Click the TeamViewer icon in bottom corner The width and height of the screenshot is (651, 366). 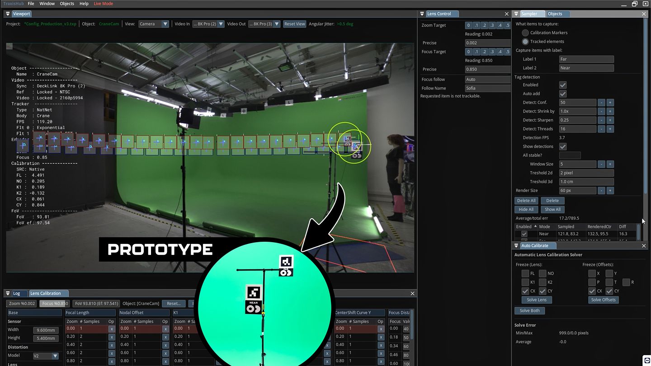coord(646,360)
